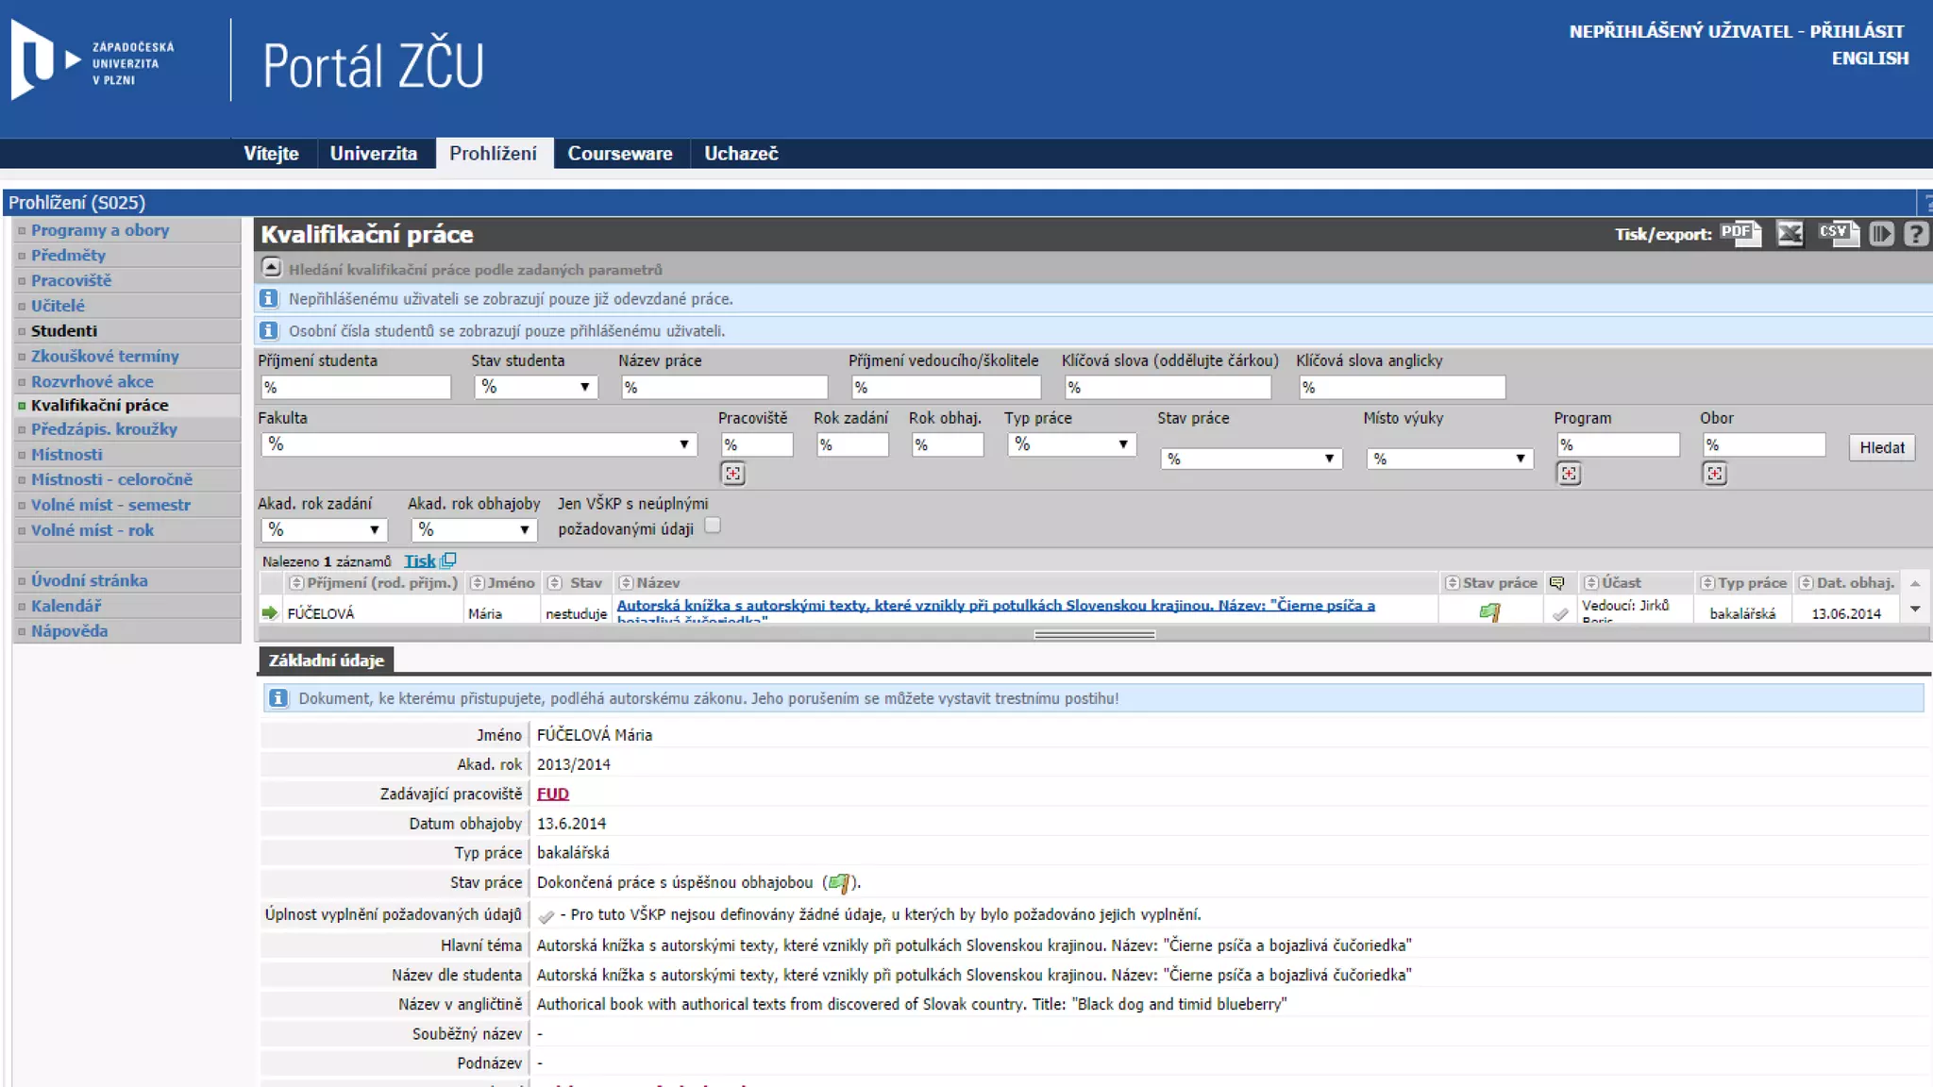This screenshot has height=1087, width=1933.
Task: Sort results by Příjmení column
Action: [x=296, y=583]
